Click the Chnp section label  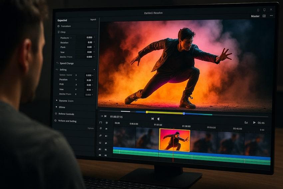point(63,32)
